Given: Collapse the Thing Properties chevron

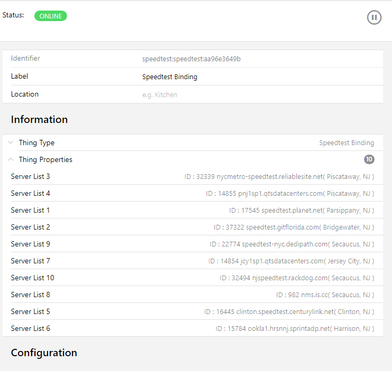Looking at the screenshot, I should [x=11, y=159].
